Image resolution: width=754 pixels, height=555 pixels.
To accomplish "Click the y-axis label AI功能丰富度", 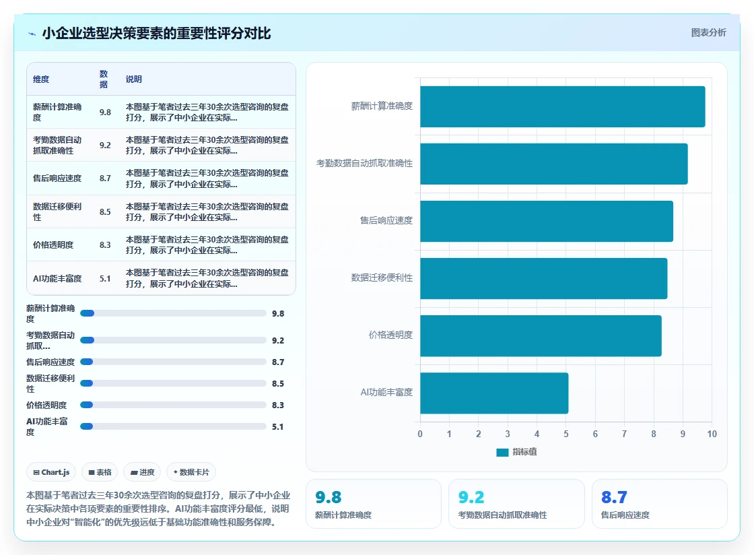I will click(386, 393).
